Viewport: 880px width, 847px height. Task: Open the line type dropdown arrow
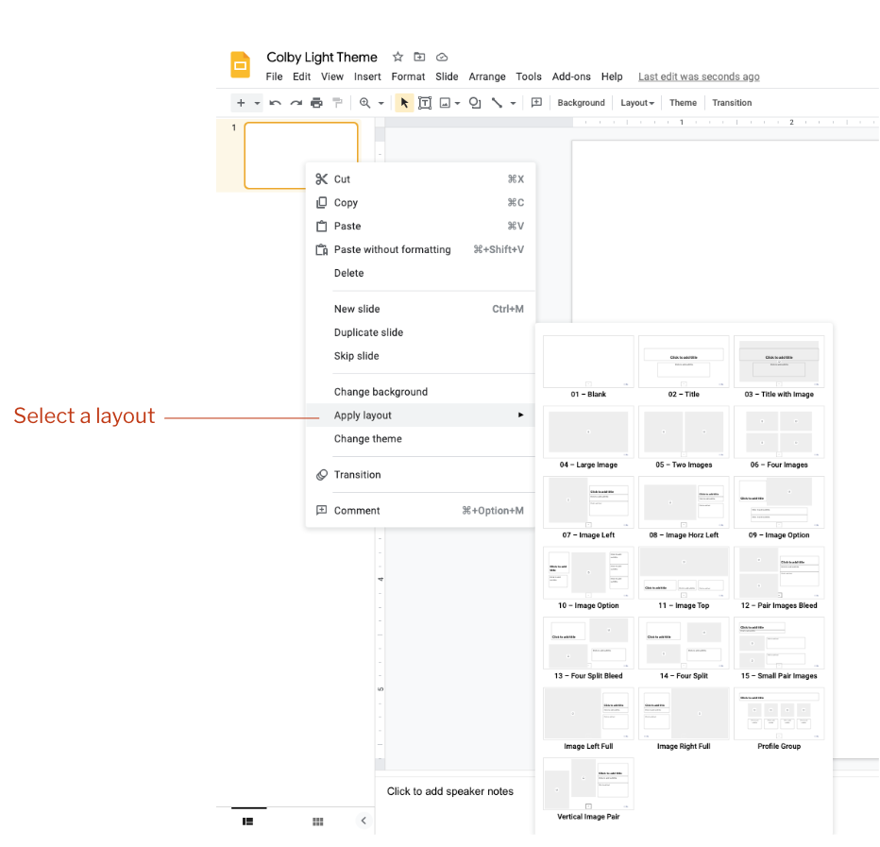[513, 103]
